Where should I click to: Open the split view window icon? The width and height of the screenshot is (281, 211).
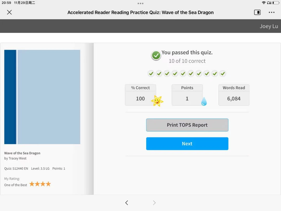257,13
